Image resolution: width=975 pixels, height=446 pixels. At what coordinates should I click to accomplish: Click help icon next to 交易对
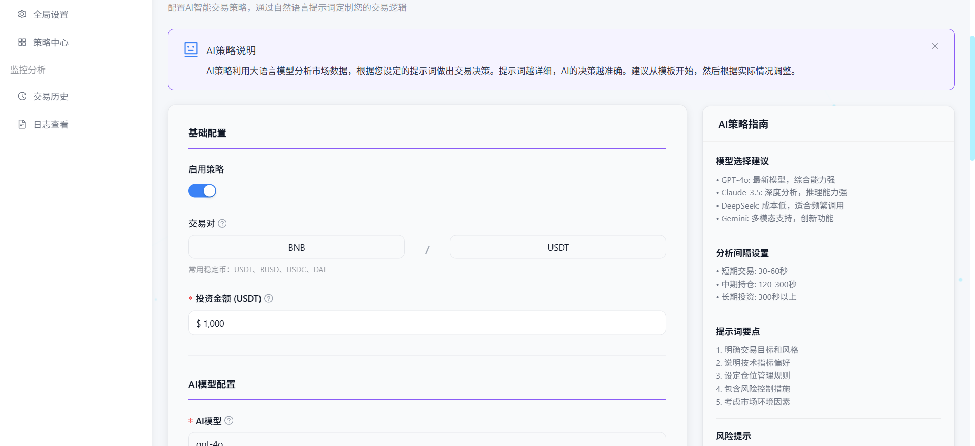(222, 223)
